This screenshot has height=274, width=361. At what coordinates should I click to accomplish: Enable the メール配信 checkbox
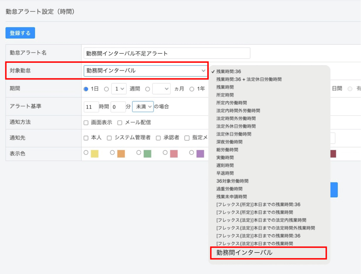point(120,123)
